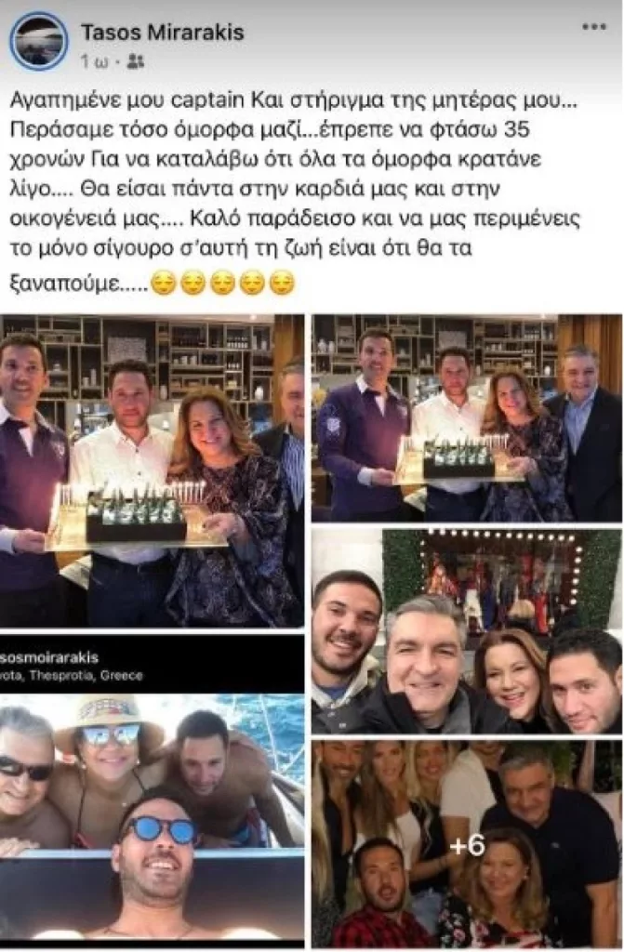624x952 pixels.
Task: Open the selfie photo with the lit mirror backdrop
Action: [467, 631]
